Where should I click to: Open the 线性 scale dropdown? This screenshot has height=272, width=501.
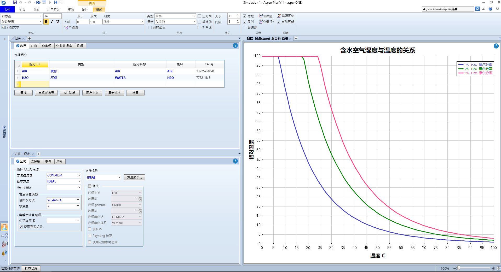click(x=142, y=22)
